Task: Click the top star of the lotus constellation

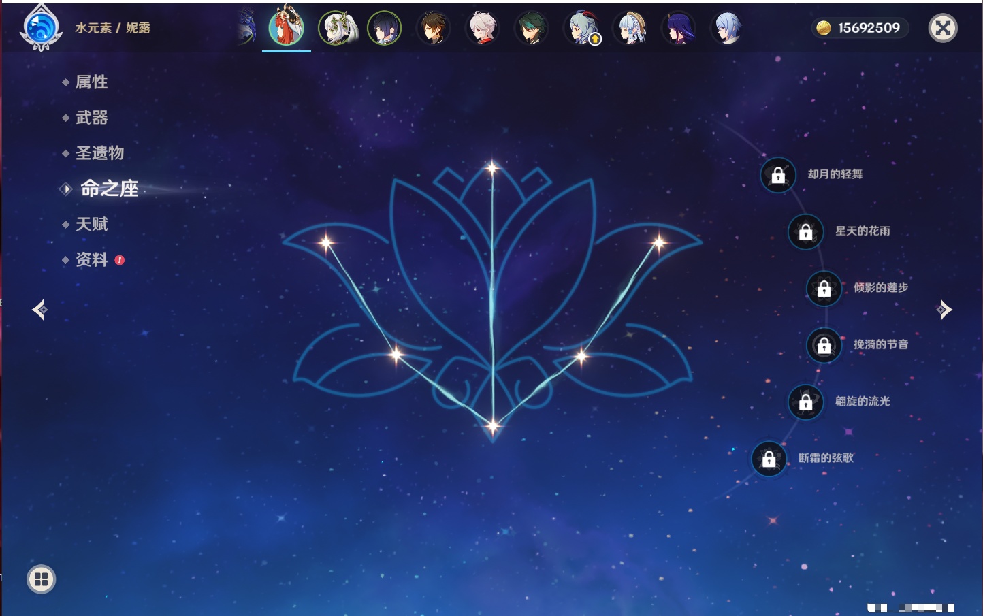Action: click(492, 167)
